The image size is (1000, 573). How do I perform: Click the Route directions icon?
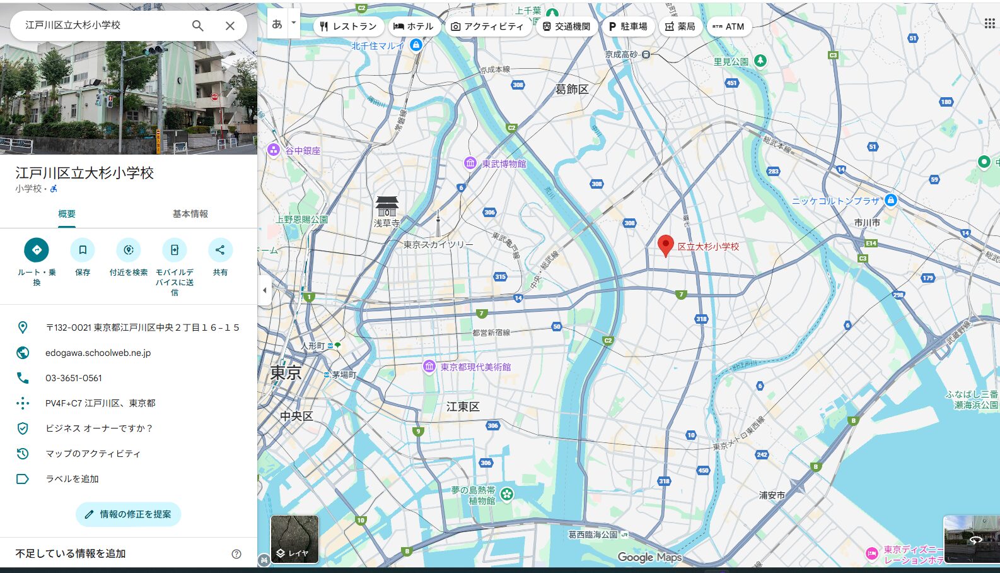[x=37, y=250]
